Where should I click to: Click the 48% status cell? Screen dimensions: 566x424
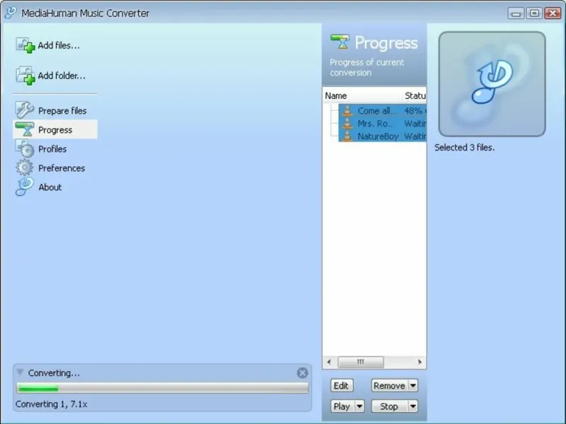tap(415, 111)
